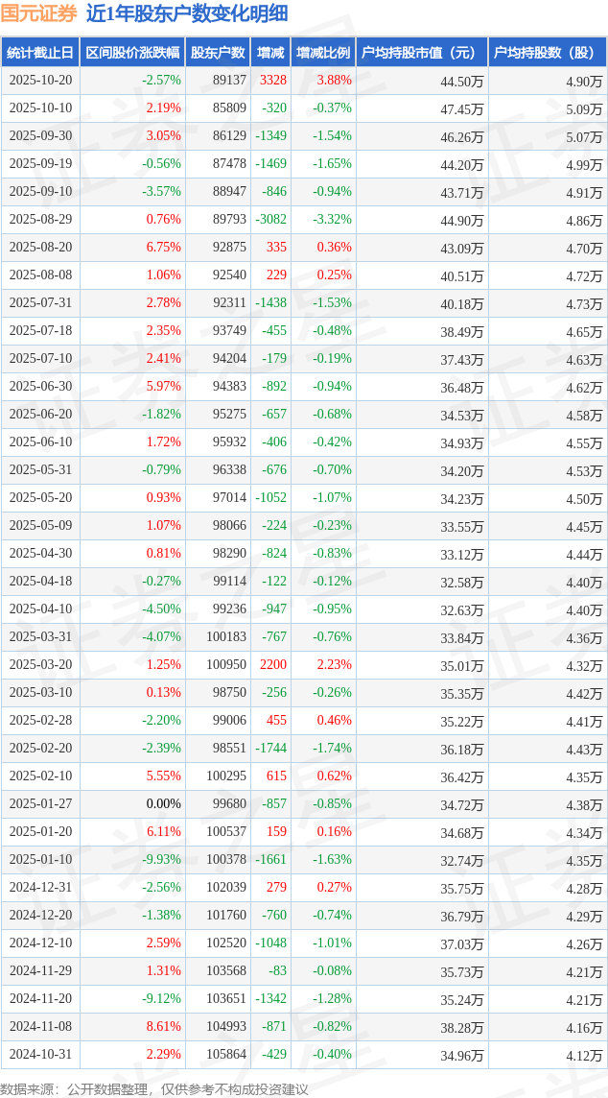The image size is (608, 1098).
Task: Click the 2024-10-31 date cell
Action: 40,1055
